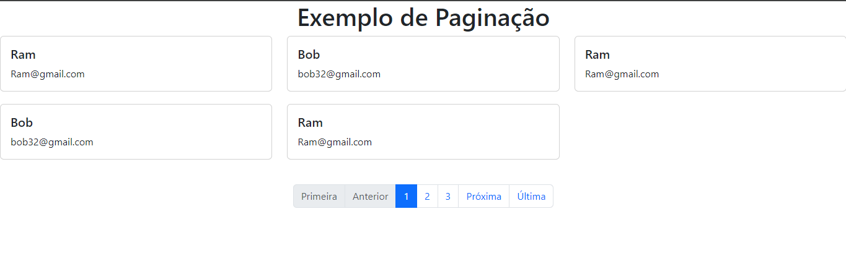Screen dimensions: 846x274
Task: Click Ram@gmail.com in the top-right card
Action: [x=622, y=74]
